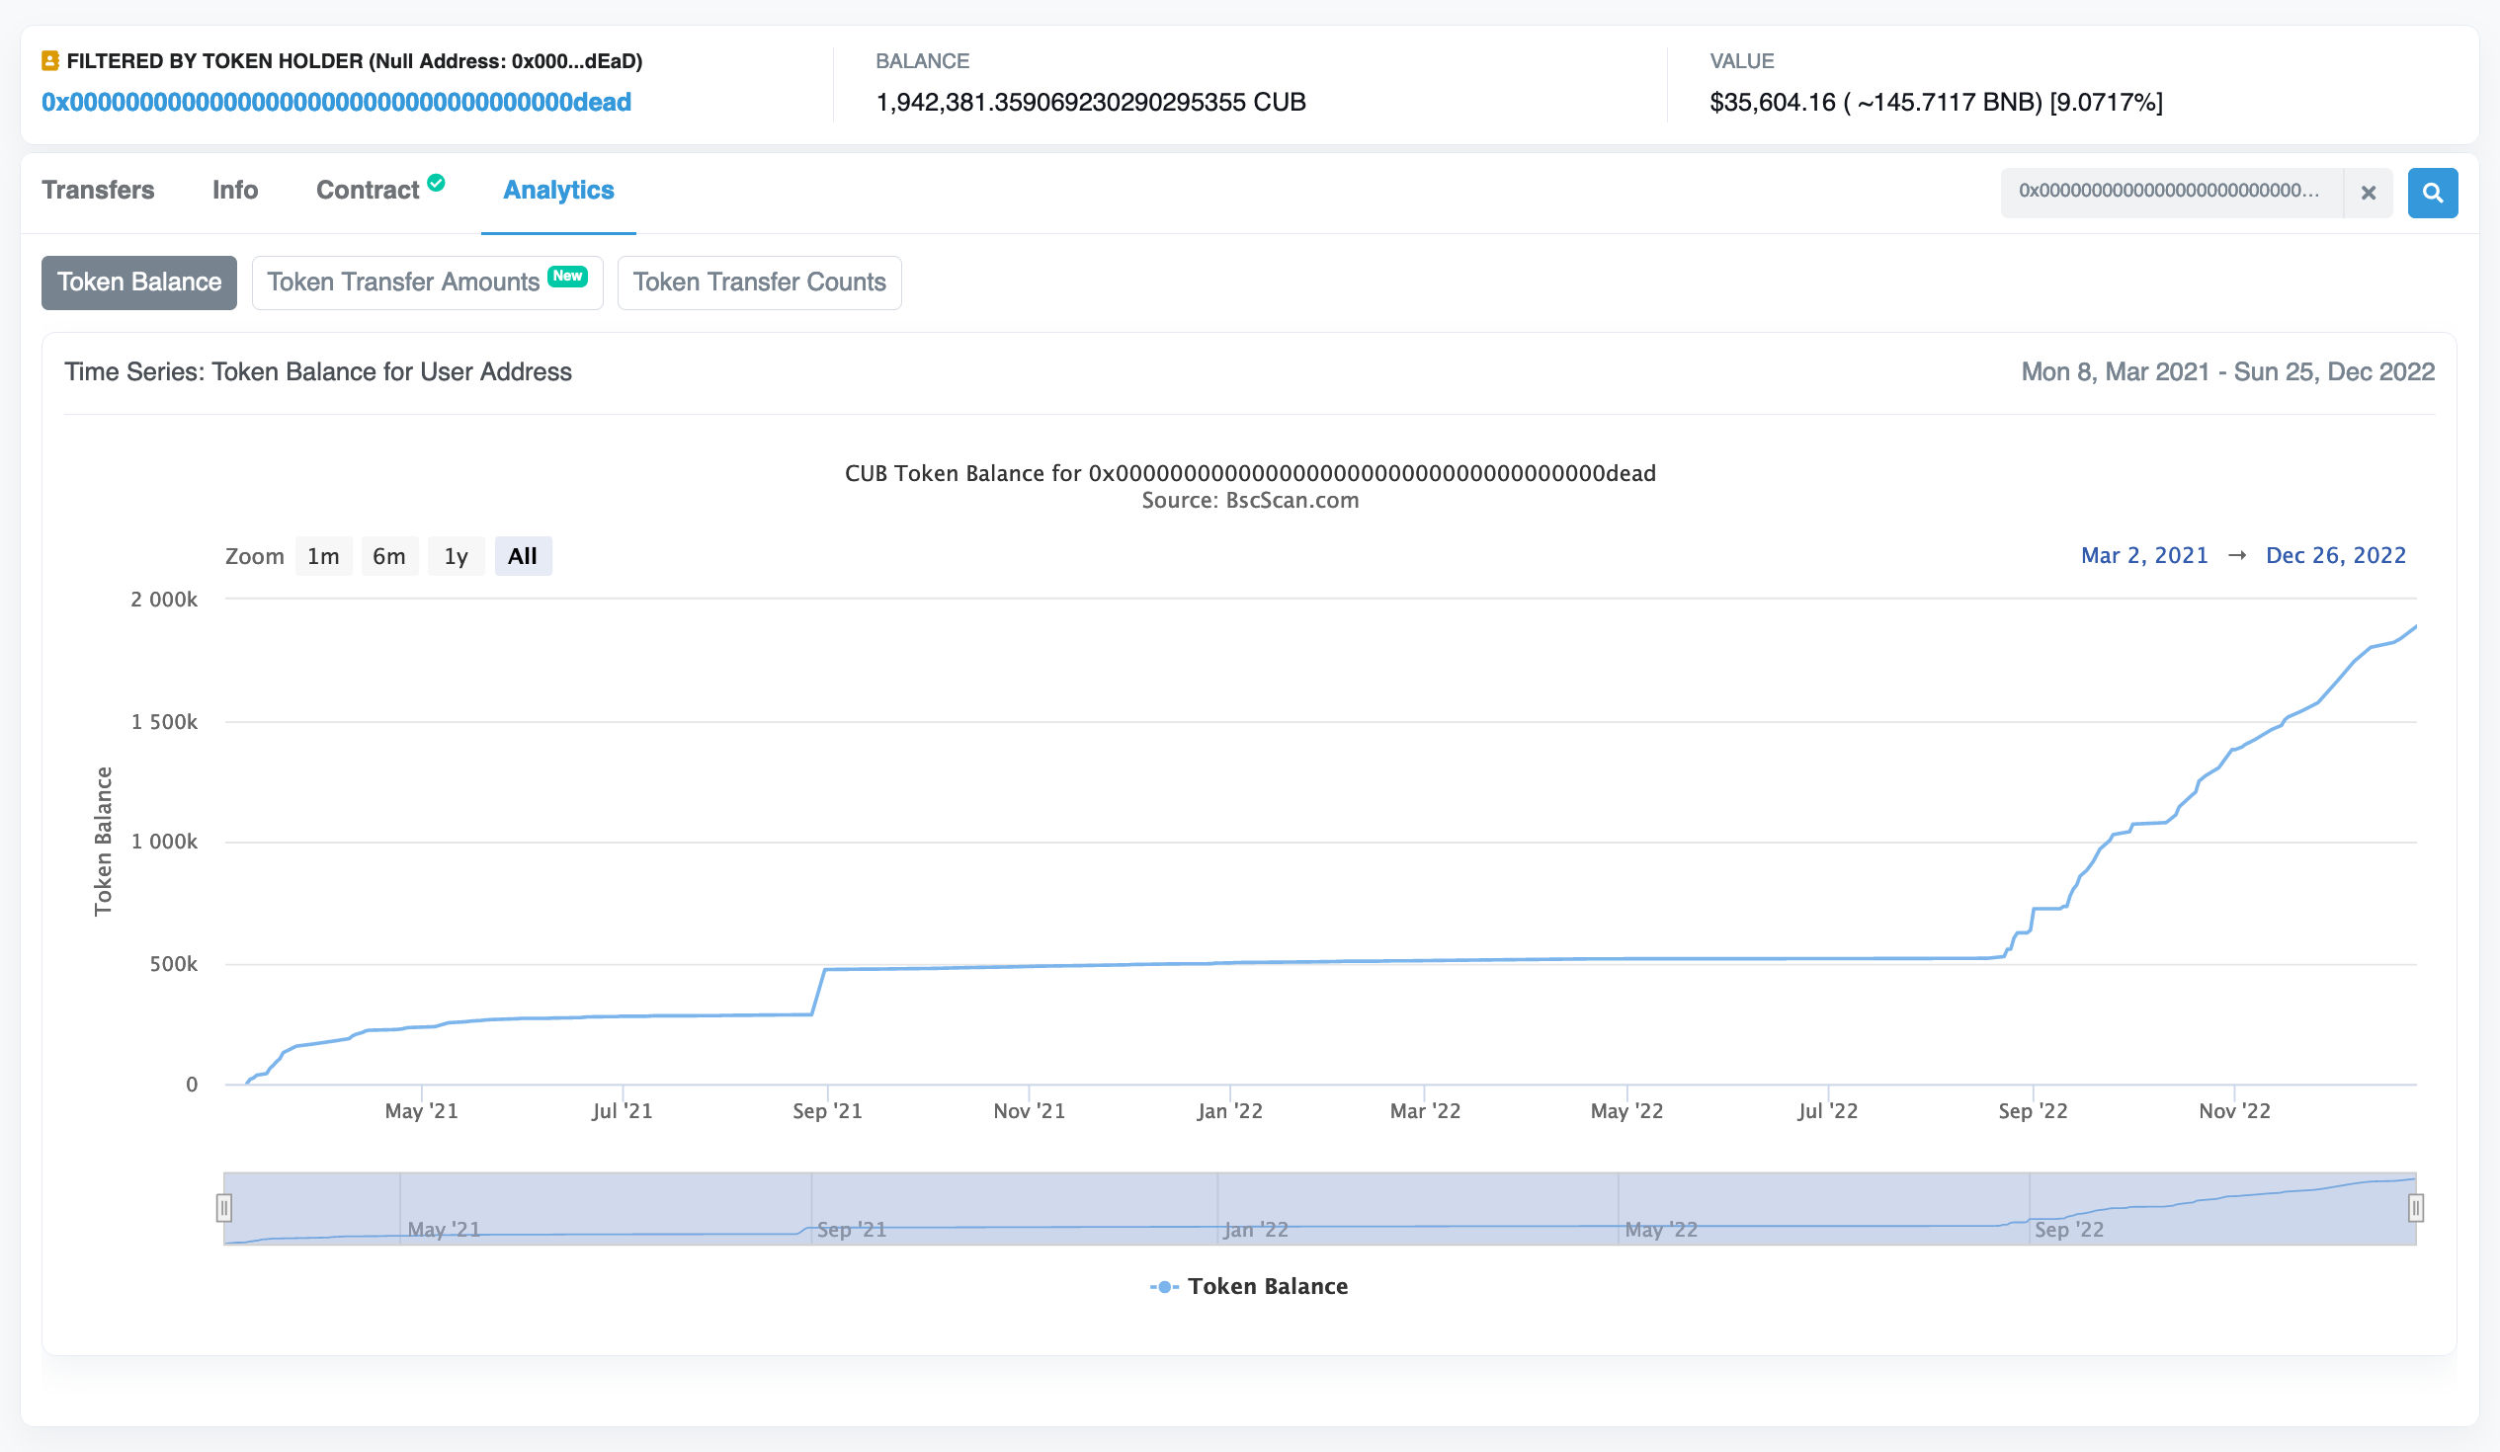Click the Nov '22 x-axis label
Viewport: 2500px width, 1452px height.
coord(2234,1111)
